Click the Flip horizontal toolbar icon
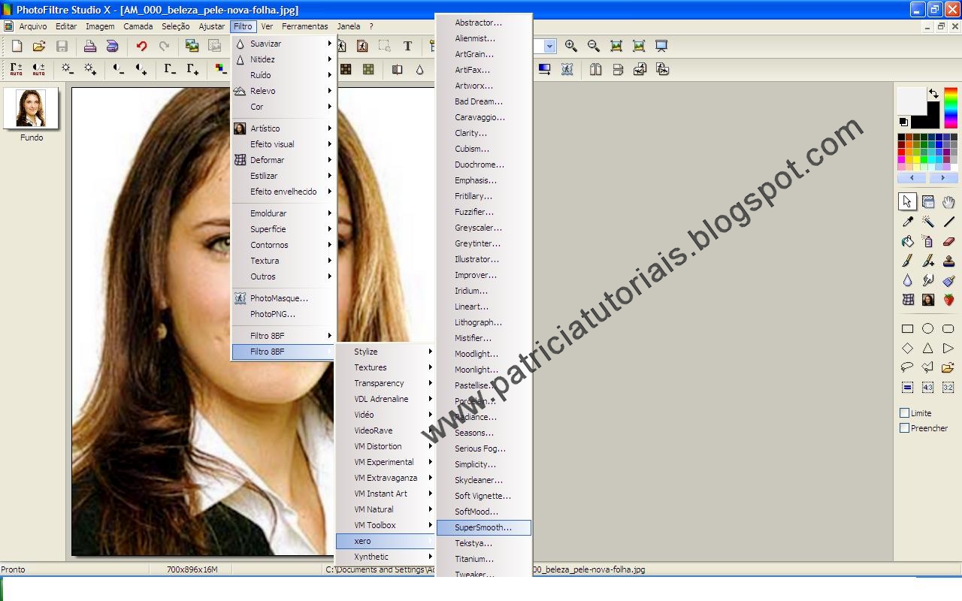 [596, 69]
